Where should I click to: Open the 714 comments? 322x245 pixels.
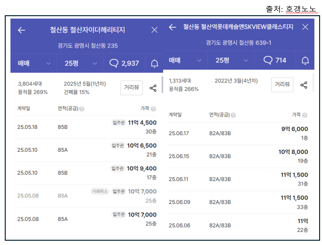pyautogui.click(x=275, y=60)
